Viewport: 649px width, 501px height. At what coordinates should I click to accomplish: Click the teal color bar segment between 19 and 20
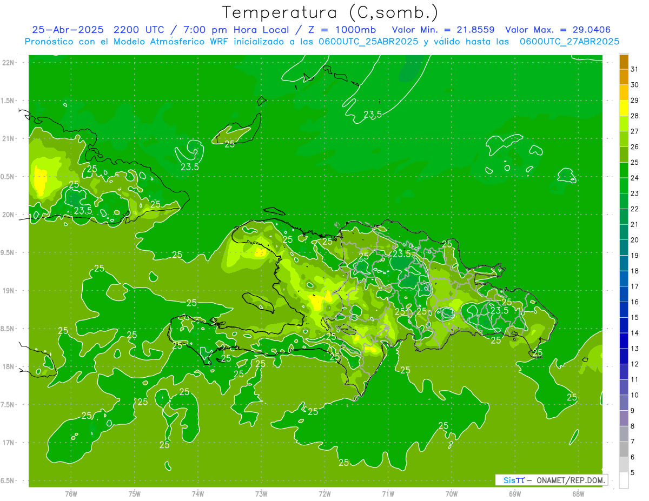pos(624,248)
